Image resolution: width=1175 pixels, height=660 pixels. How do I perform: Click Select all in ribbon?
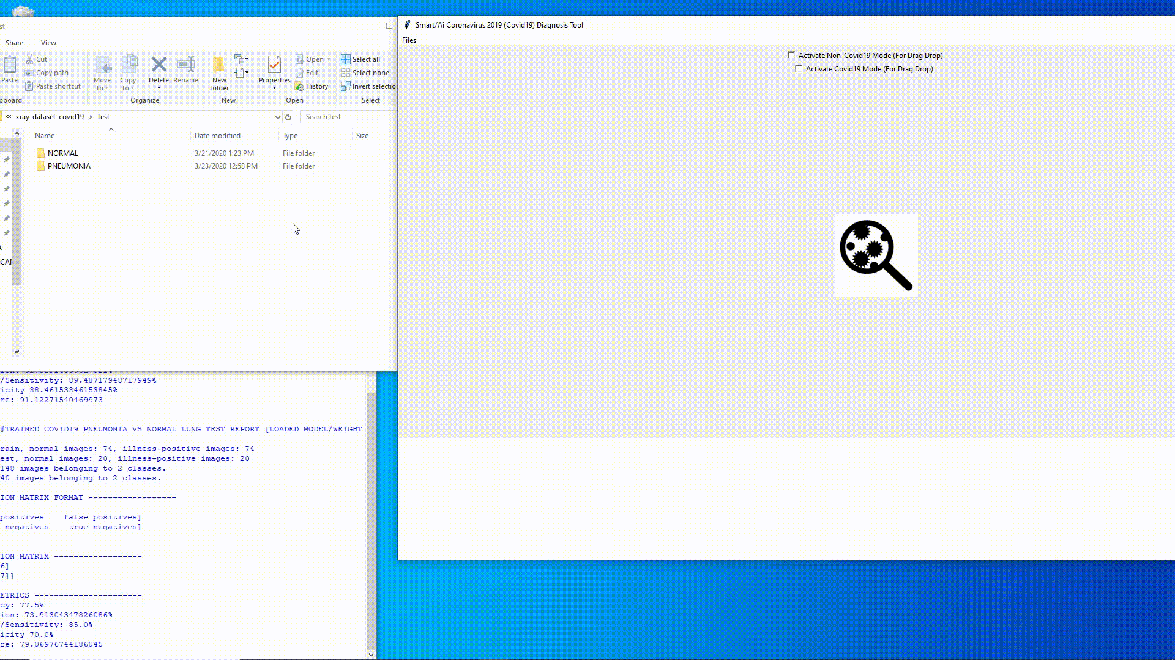click(x=361, y=59)
